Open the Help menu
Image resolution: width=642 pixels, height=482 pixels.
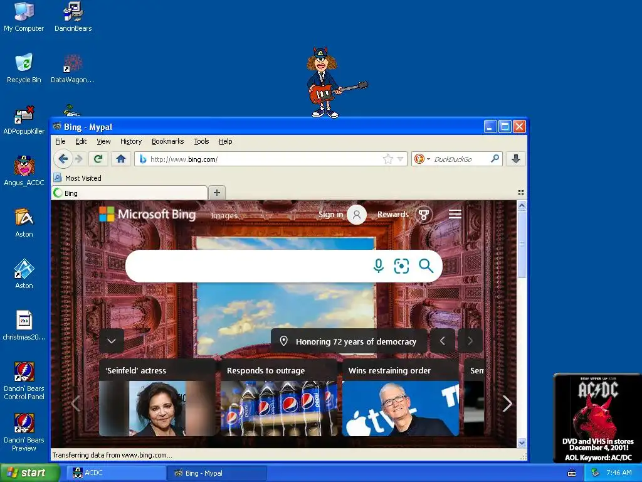click(x=225, y=141)
